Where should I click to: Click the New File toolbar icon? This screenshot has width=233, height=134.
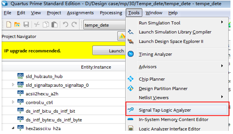9,24
